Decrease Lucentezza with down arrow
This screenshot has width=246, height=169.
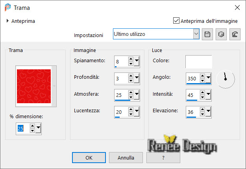pos(131,114)
